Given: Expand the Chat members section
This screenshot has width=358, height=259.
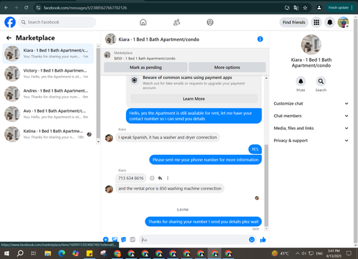Looking at the screenshot, I should pos(311,116).
